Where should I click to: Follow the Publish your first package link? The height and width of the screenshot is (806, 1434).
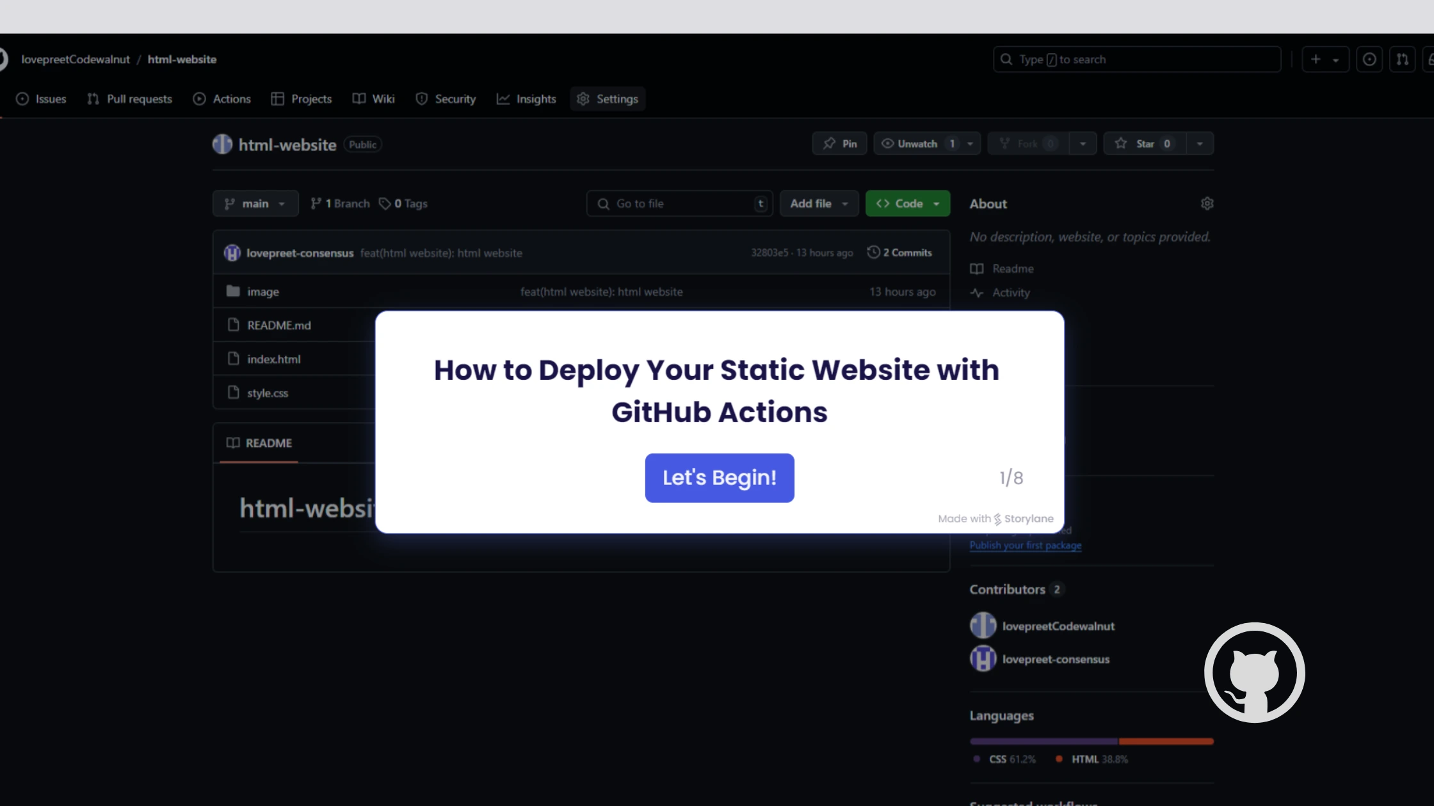pyautogui.click(x=1025, y=545)
